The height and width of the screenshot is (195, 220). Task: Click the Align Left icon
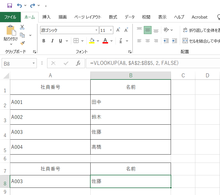click(x=139, y=41)
